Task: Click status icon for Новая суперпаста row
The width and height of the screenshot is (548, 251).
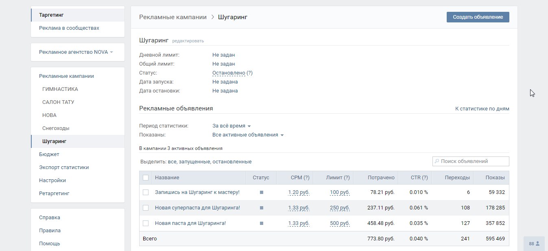Action: tap(262, 208)
